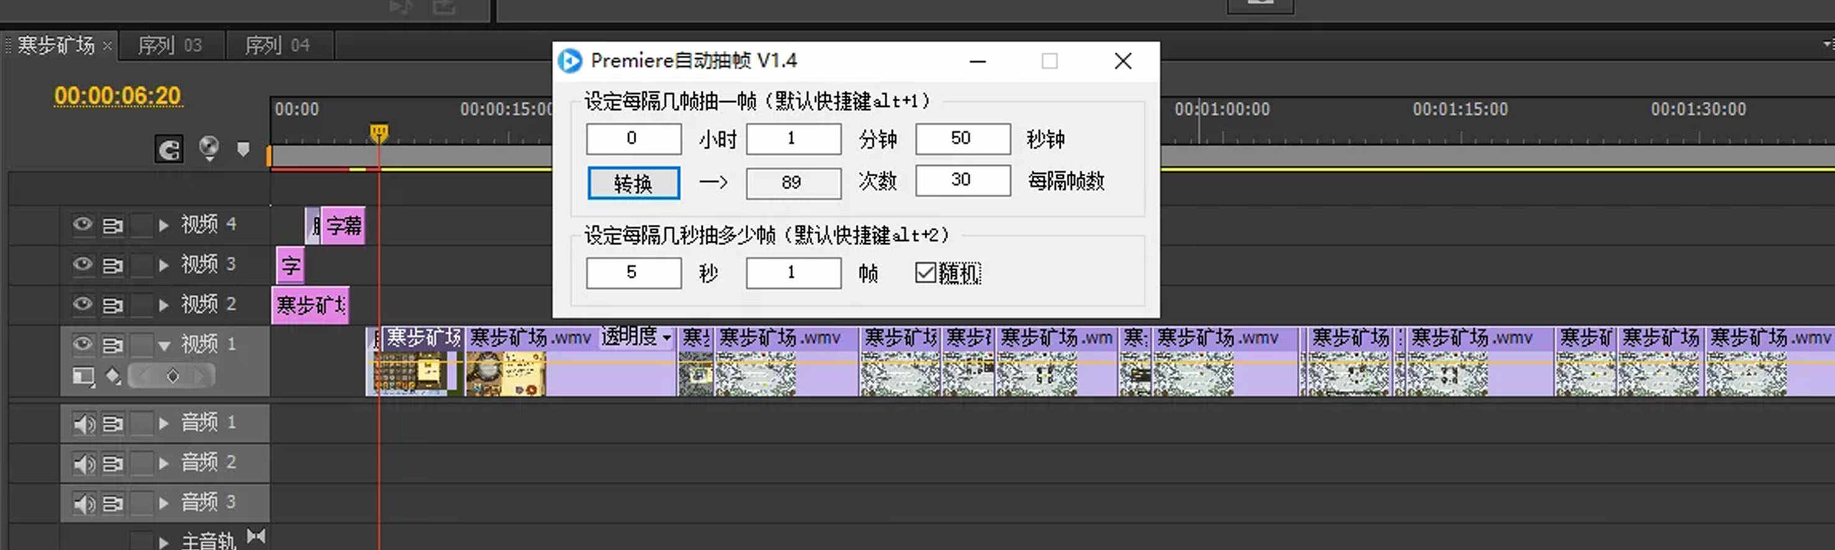Add an unnumbered marker with the marker icon
This screenshot has width=1835, height=550.
[x=244, y=149]
